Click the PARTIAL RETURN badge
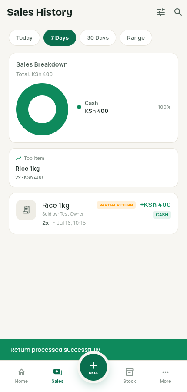The image size is (187, 392). pyautogui.click(x=116, y=205)
